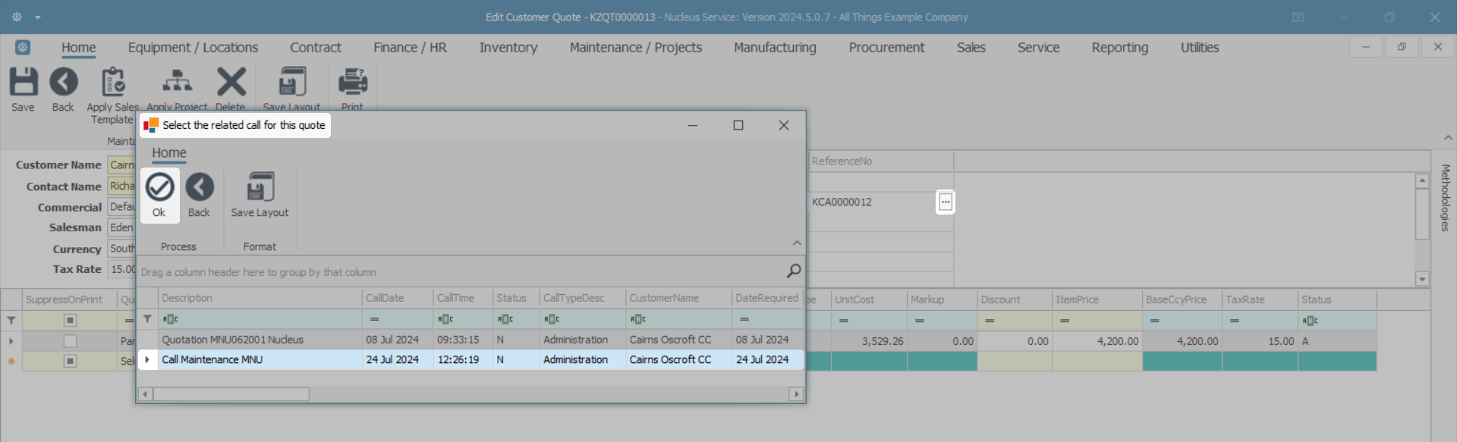
Task: Open the Sales tab
Action: click(971, 47)
